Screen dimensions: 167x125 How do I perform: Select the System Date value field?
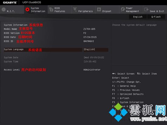click(94, 57)
